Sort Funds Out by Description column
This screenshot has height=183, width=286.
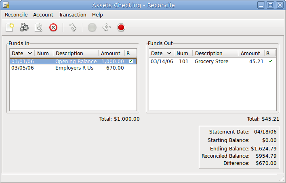(x=209, y=53)
